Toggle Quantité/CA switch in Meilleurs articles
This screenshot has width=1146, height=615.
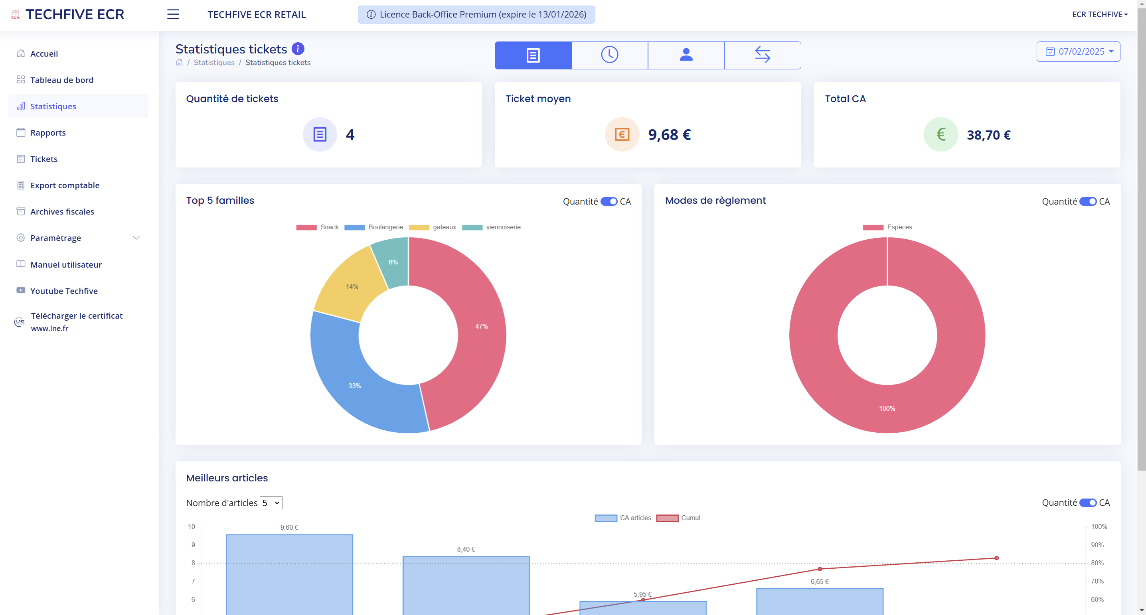point(1088,503)
